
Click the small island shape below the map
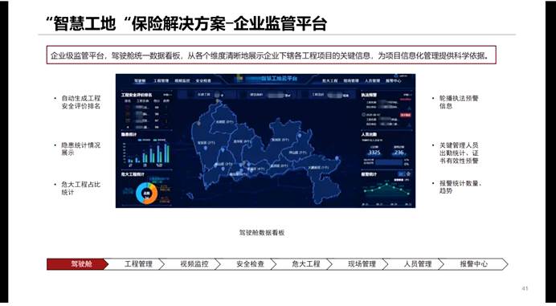pyautogui.click(x=190, y=196)
